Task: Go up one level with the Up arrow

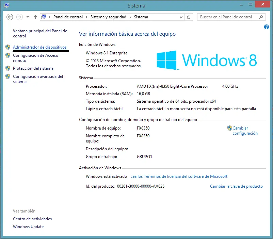Action: point(35,17)
